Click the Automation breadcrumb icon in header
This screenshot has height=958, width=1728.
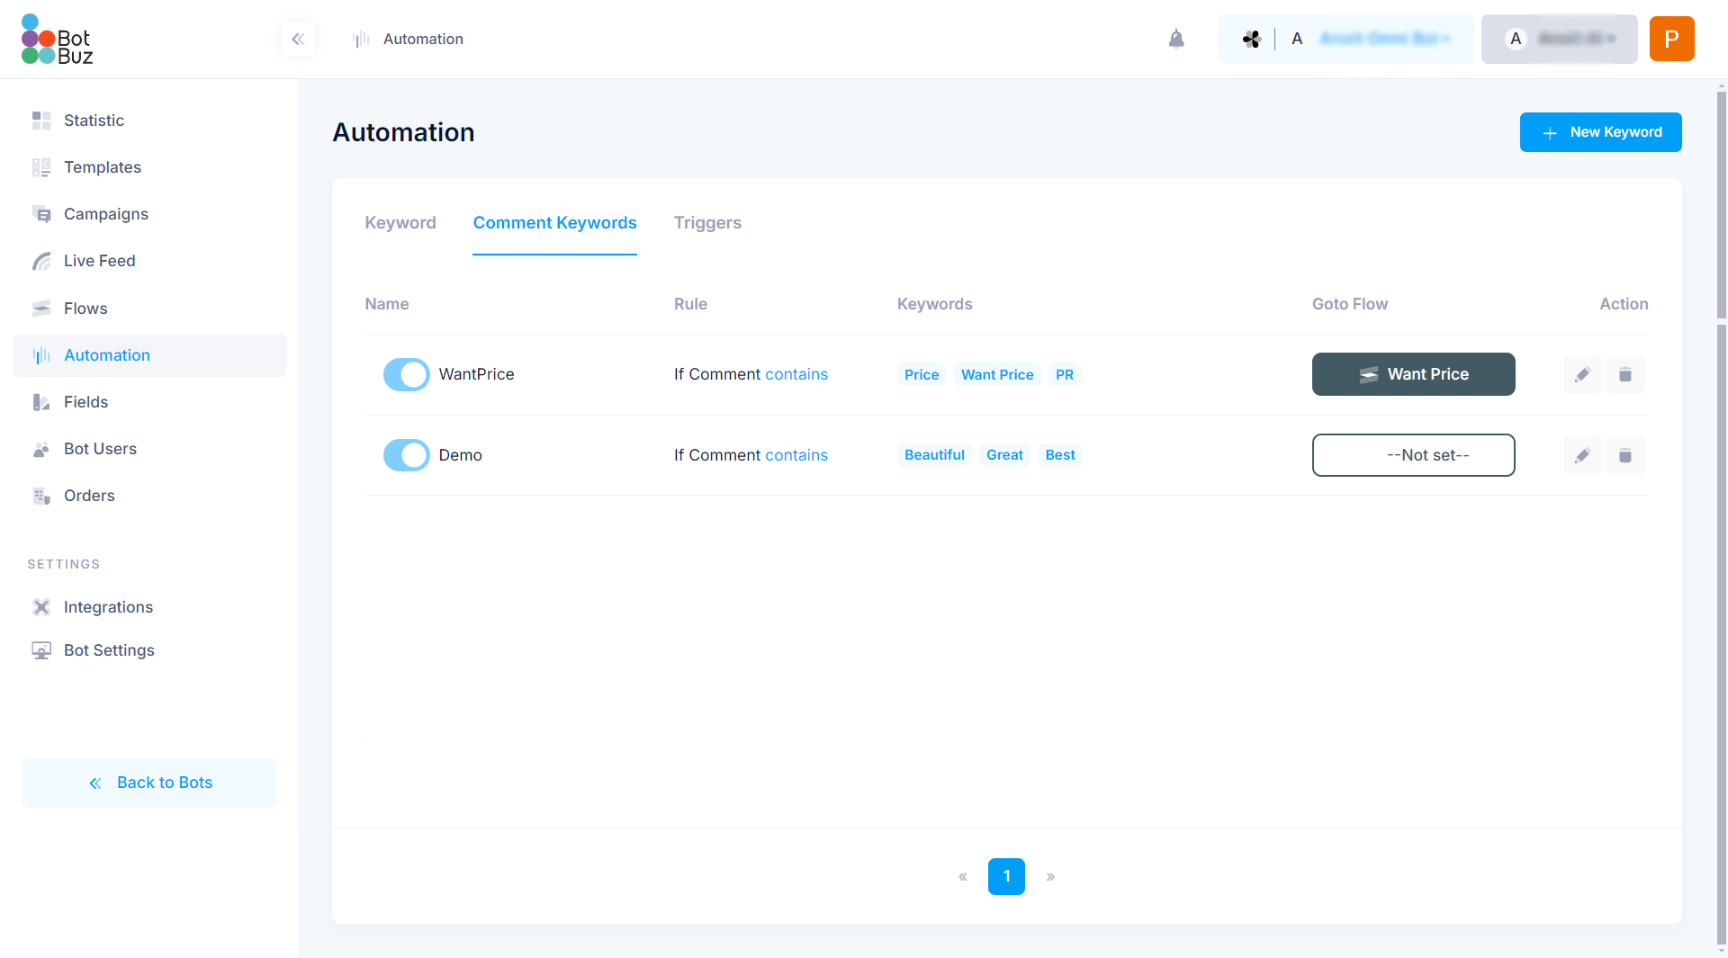(361, 39)
